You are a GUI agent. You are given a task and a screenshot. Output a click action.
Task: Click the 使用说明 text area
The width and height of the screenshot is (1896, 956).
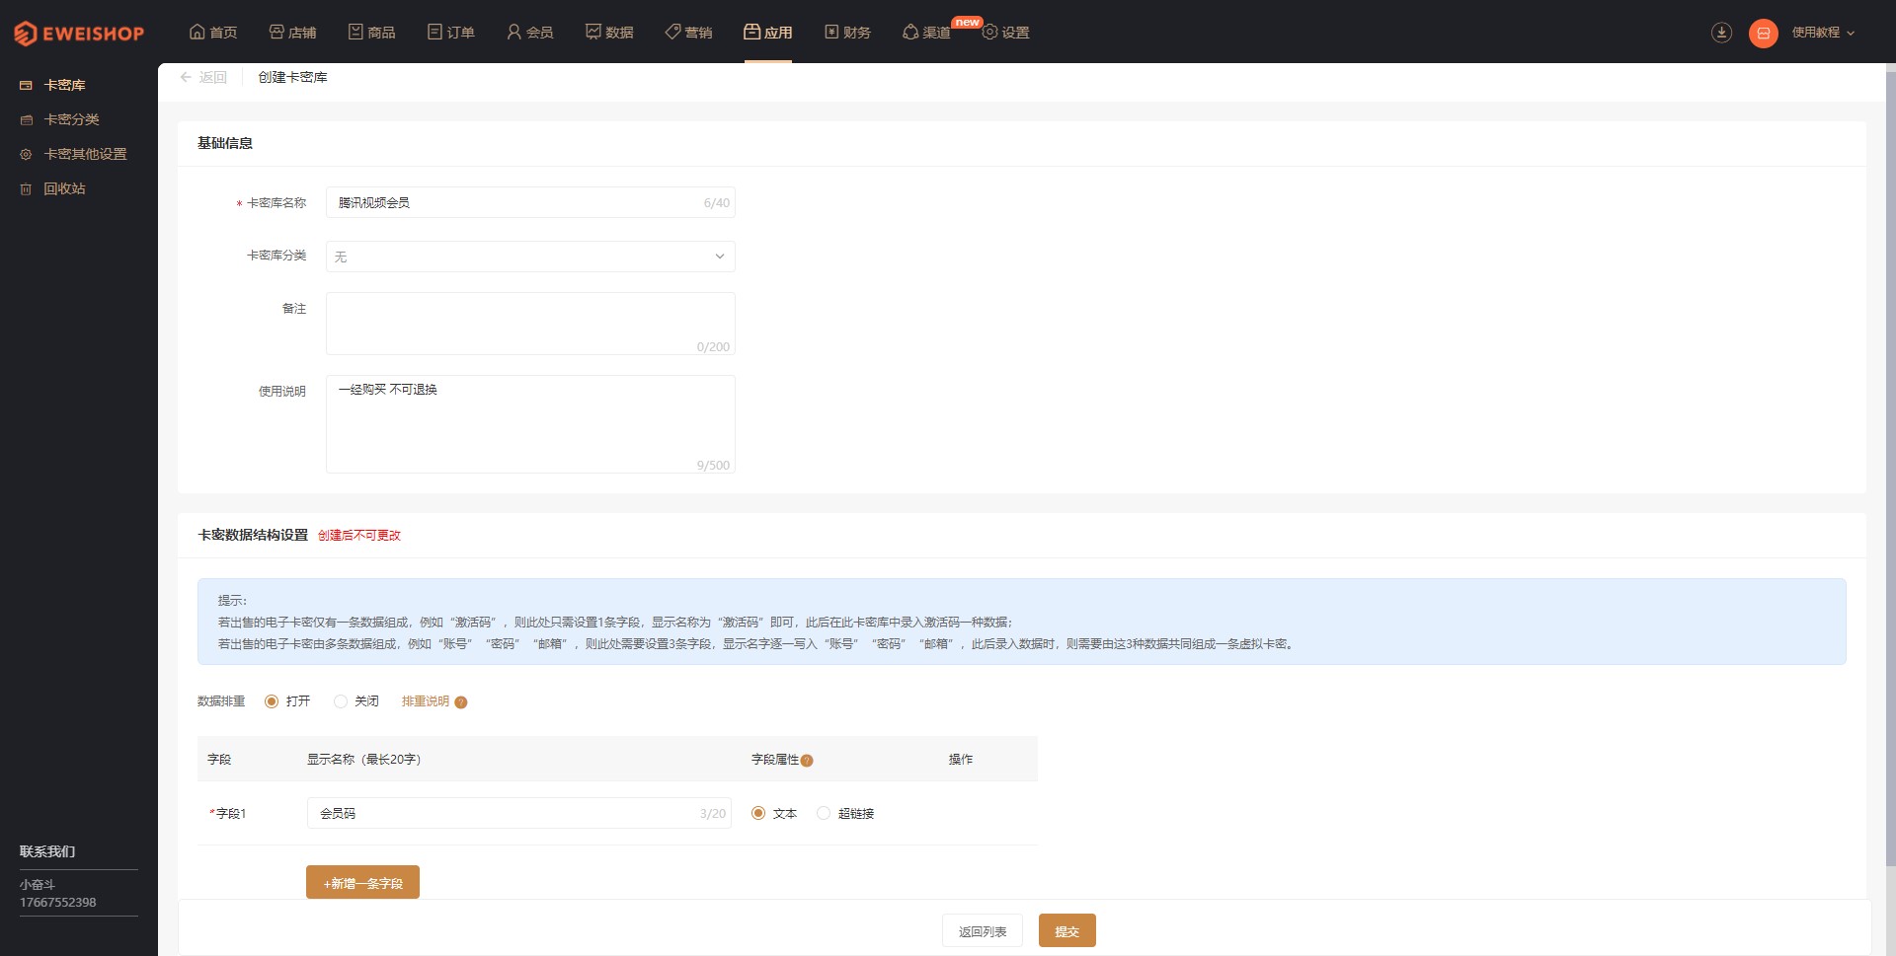coord(530,424)
